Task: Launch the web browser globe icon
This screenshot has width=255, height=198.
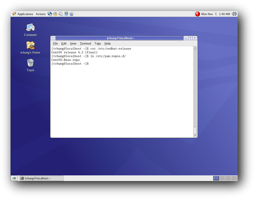Action: click(50, 14)
